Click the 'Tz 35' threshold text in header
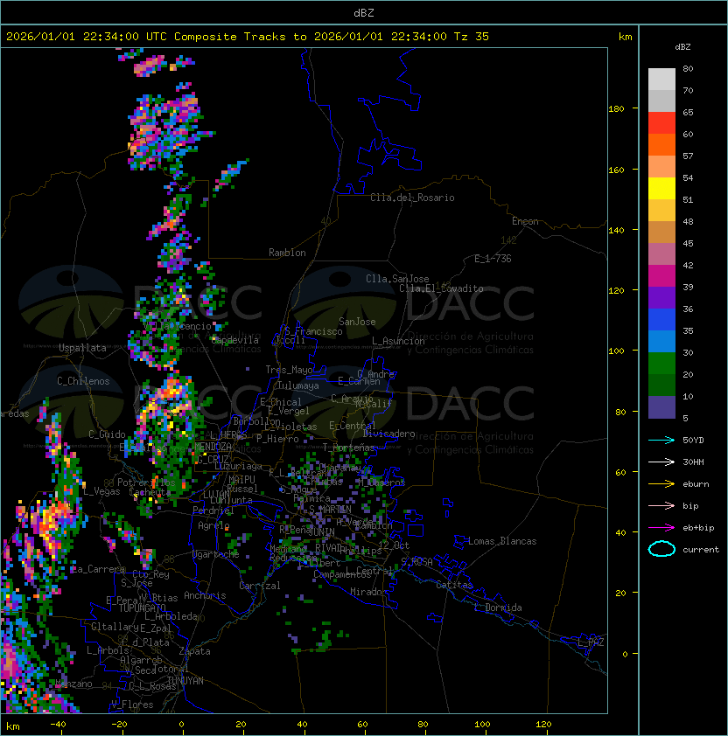The image size is (728, 736). [x=472, y=37]
